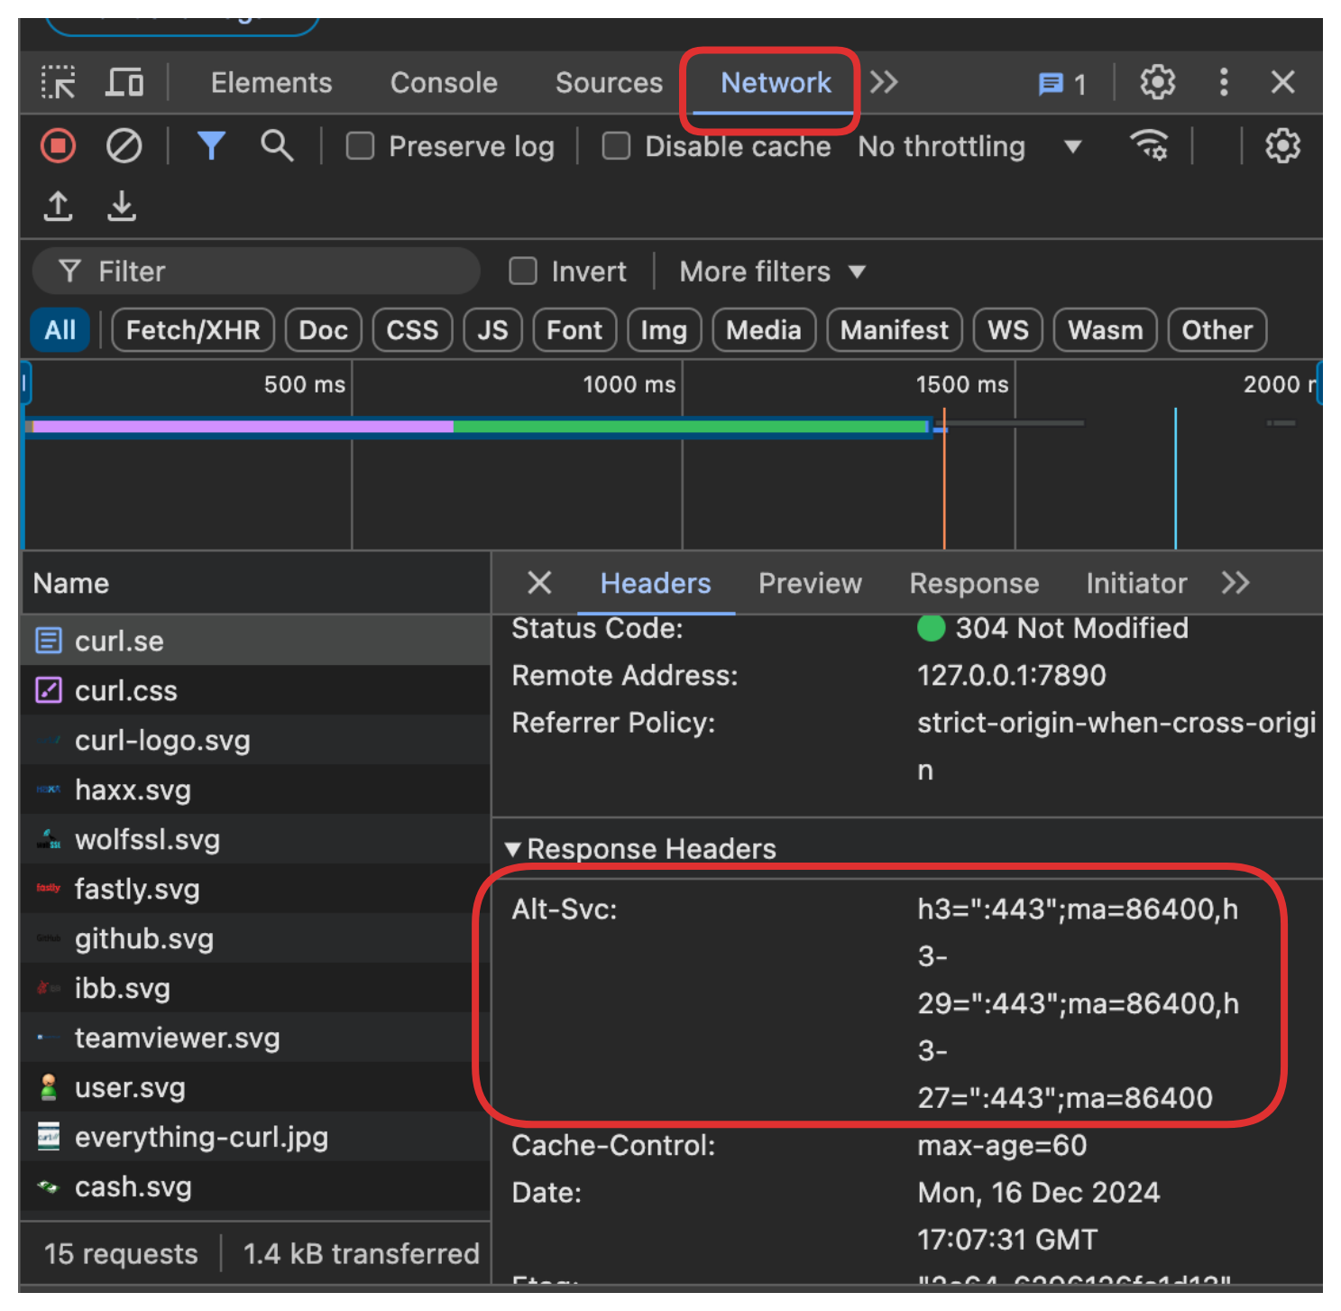This screenshot has height=1311, width=1341.
Task: Open the No throttling dropdown
Action: 969,146
